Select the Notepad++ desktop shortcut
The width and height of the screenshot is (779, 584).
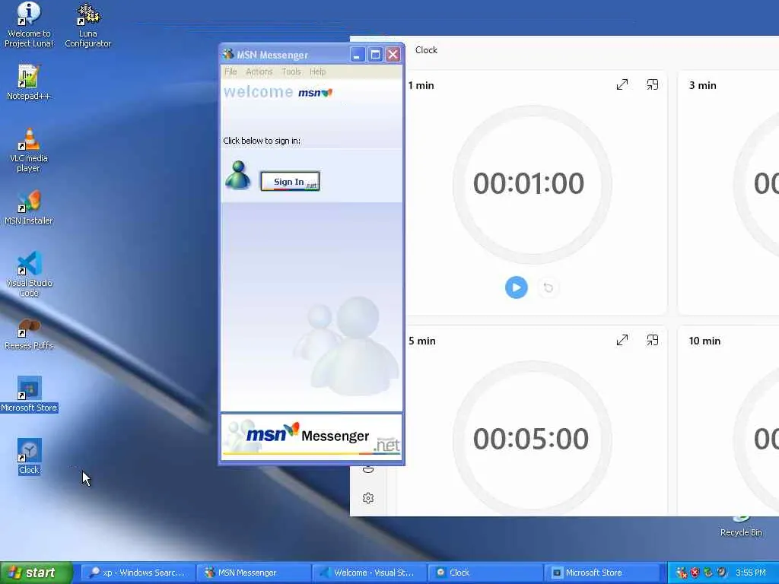tap(29, 82)
